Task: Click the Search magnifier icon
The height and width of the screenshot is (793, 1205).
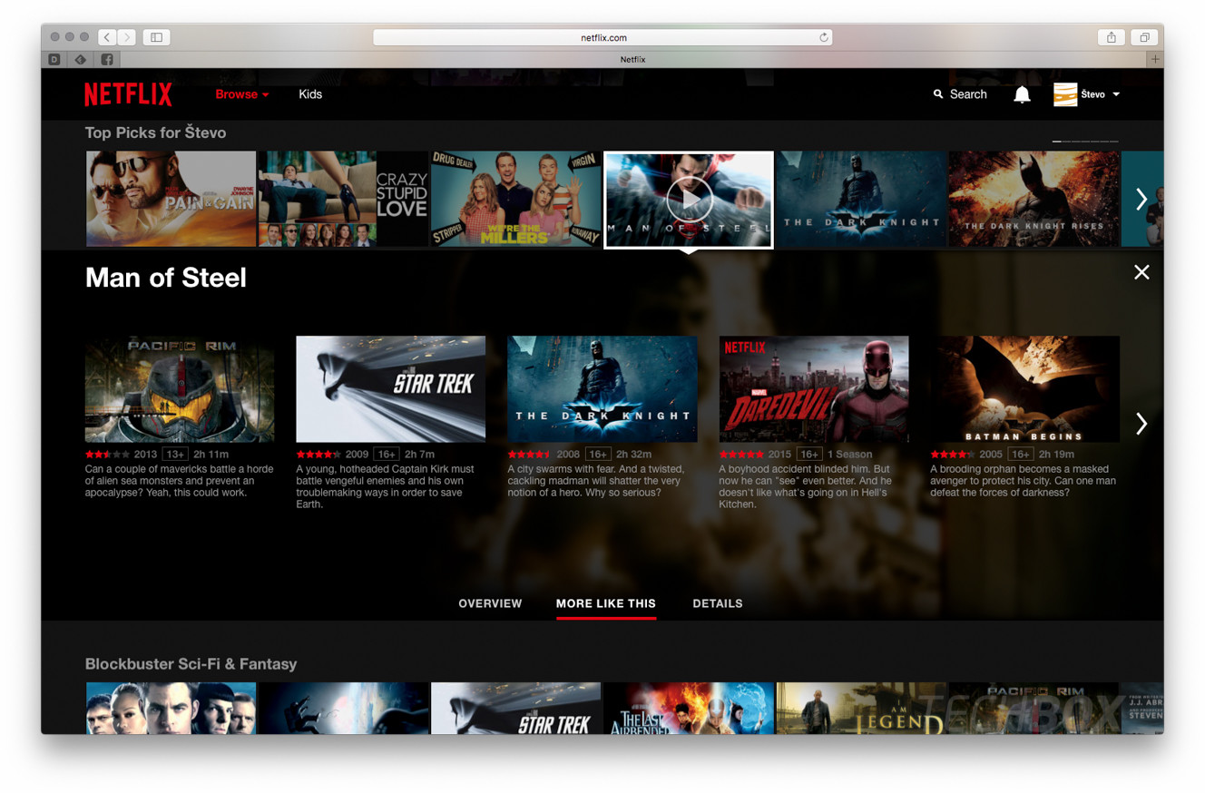Action: pos(938,94)
